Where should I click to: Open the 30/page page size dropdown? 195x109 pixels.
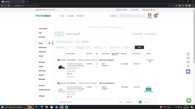pos(129,102)
